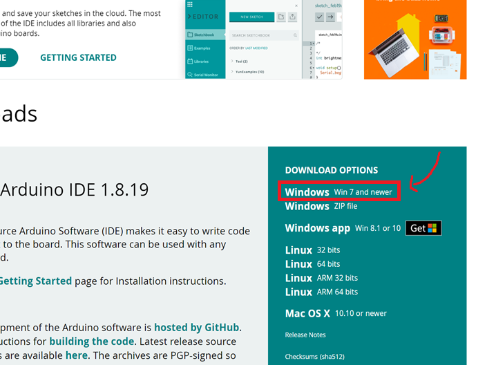Download Linux ARM 64 bits version

click(321, 292)
